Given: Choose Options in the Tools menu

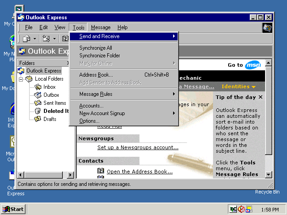Looking at the screenshot, I should 124,121.
